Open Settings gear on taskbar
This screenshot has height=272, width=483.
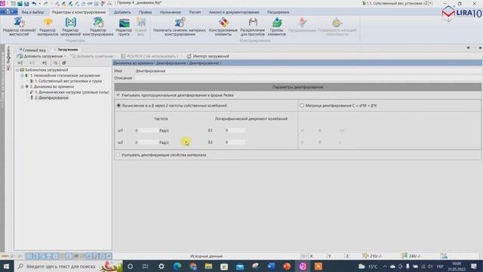(161, 266)
